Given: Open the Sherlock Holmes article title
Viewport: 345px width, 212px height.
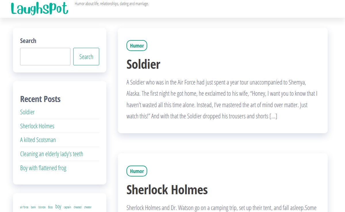Looking at the screenshot, I should (167, 190).
